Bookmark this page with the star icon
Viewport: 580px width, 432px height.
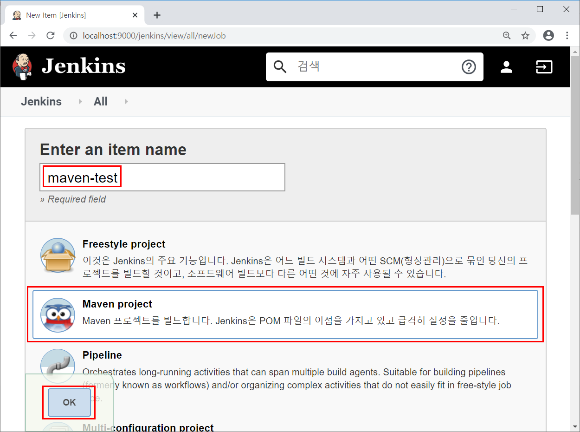click(525, 36)
